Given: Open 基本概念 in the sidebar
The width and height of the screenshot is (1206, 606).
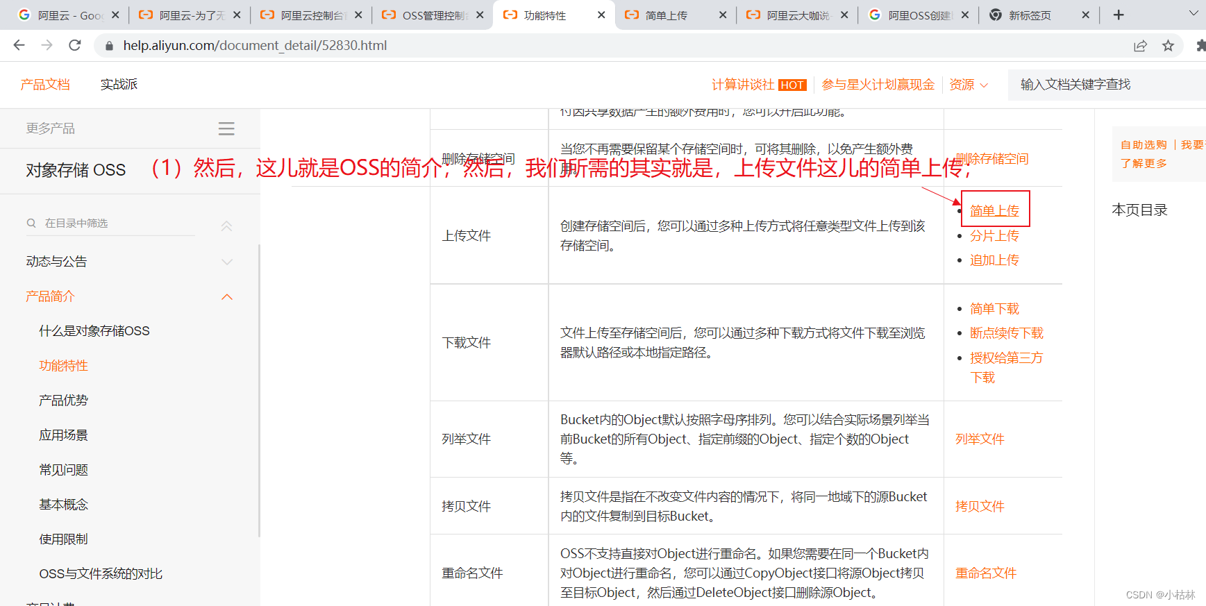Looking at the screenshot, I should 63,505.
